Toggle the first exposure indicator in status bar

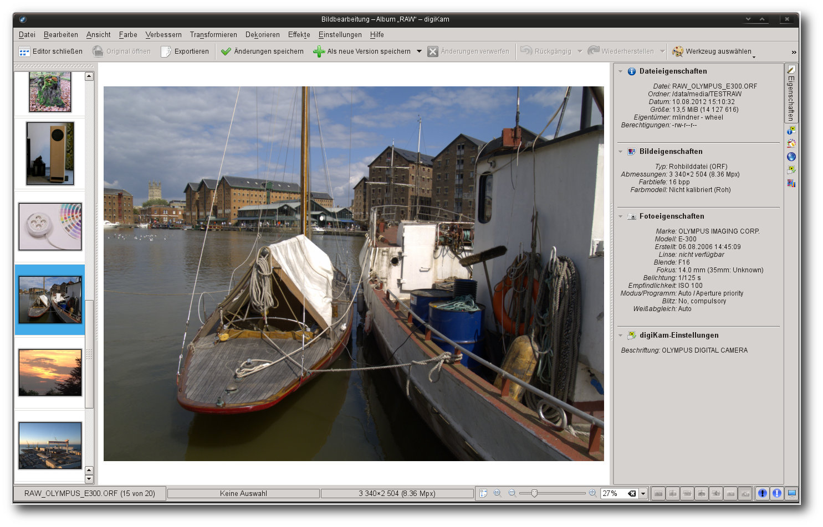pyautogui.click(x=763, y=493)
